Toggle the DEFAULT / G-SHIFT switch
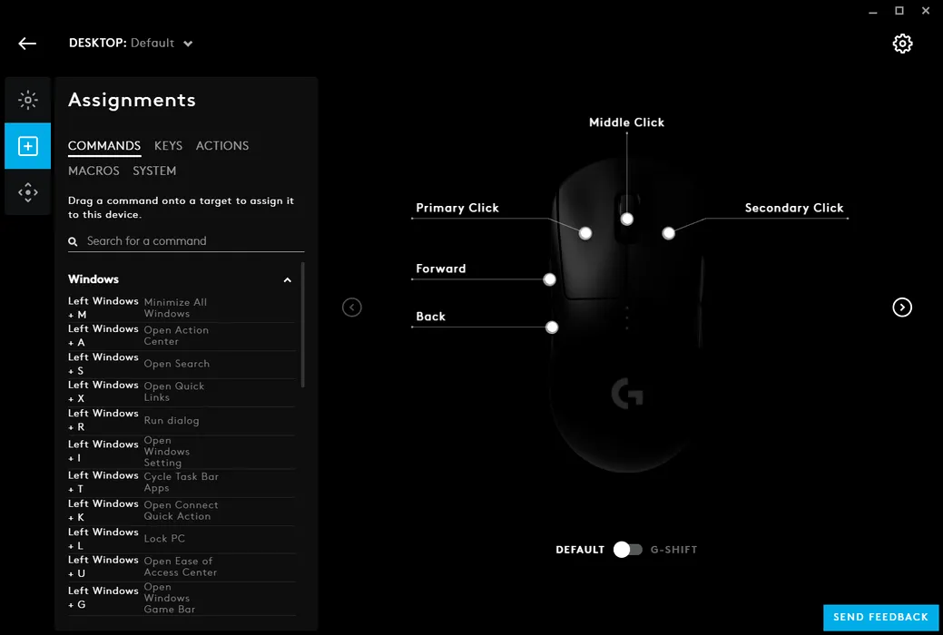943x635 pixels. (627, 550)
